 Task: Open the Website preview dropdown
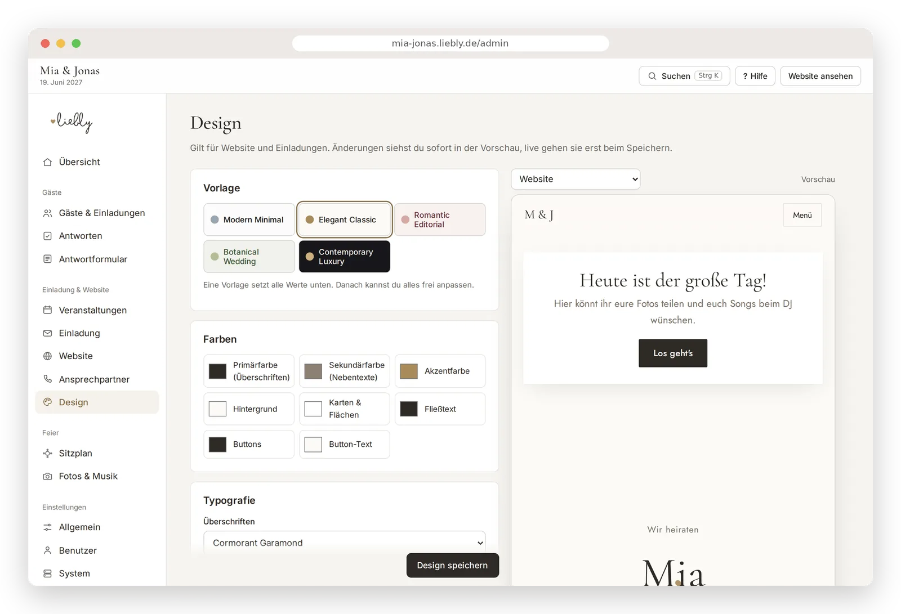576,179
